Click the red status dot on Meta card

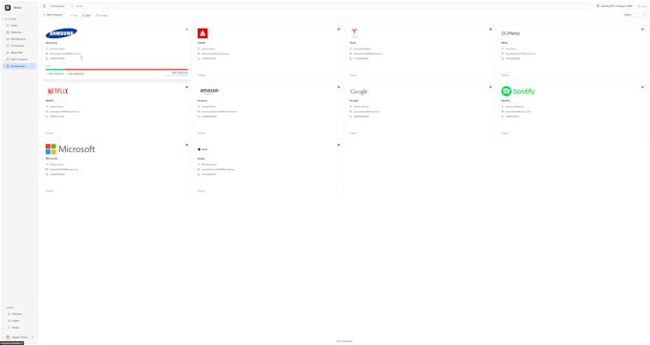642,29
